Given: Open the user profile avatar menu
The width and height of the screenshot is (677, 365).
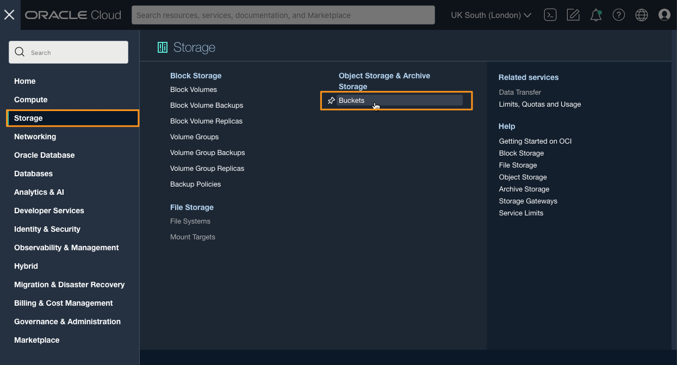Looking at the screenshot, I should coord(664,15).
